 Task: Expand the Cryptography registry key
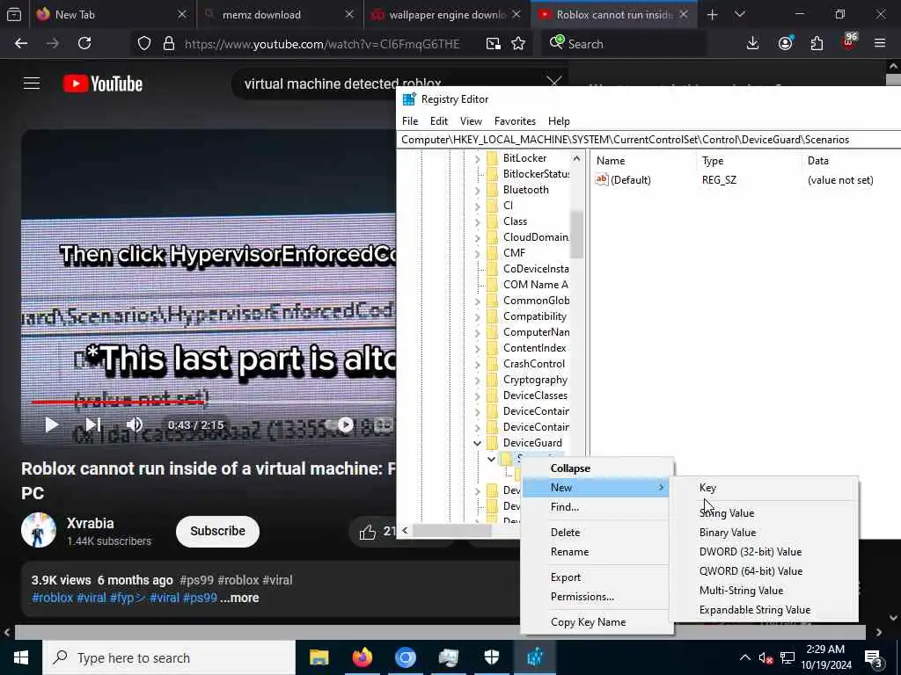pyautogui.click(x=478, y=380)
